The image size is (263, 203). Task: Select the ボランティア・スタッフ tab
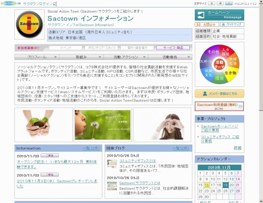click(x=102, y=48)
